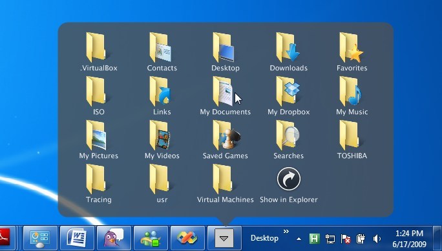Click the stack dropdown arrow taskbar button
Screen dimensions: 442x251
224,238
